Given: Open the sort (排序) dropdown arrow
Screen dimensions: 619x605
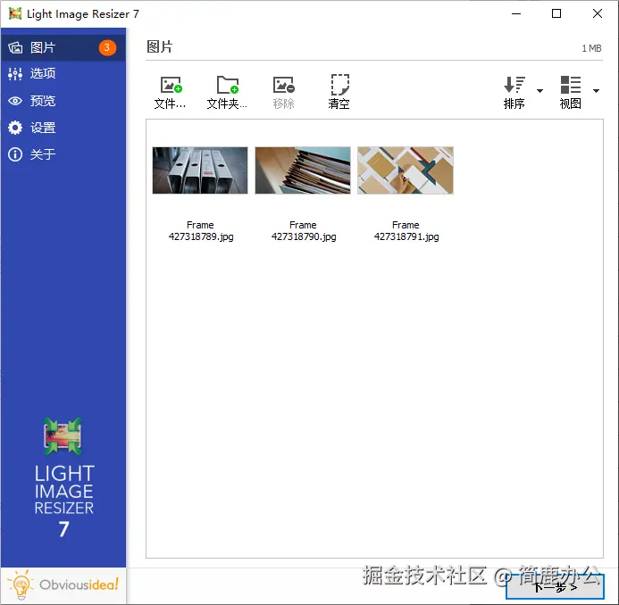Looking at the screenshot, I should (540, 91).
